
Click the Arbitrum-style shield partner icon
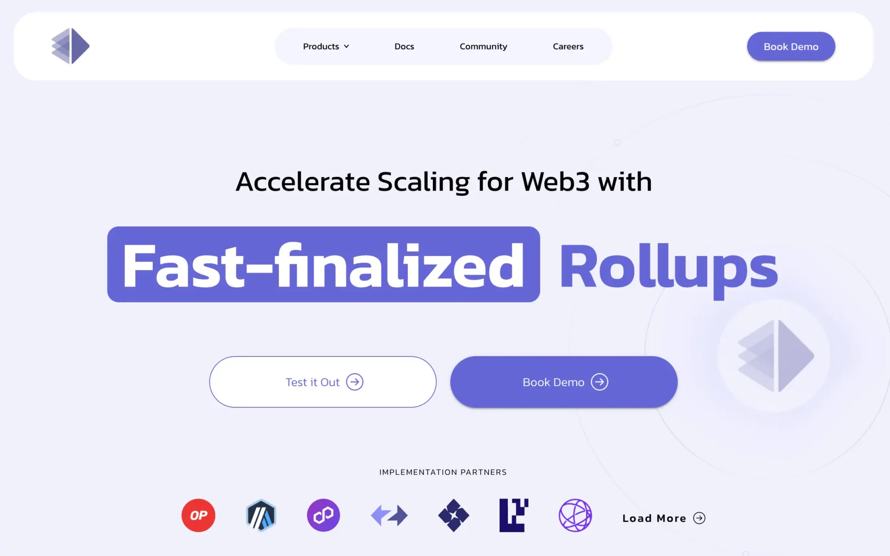[x=261, y=515]
